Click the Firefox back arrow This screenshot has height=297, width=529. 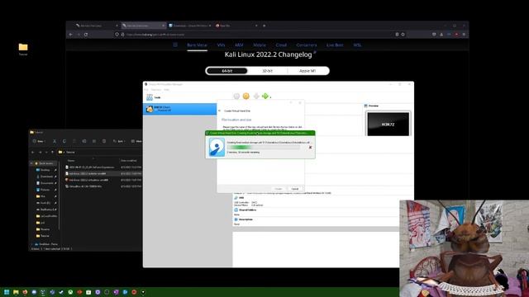pyautogui.click(x=71, y=35)
